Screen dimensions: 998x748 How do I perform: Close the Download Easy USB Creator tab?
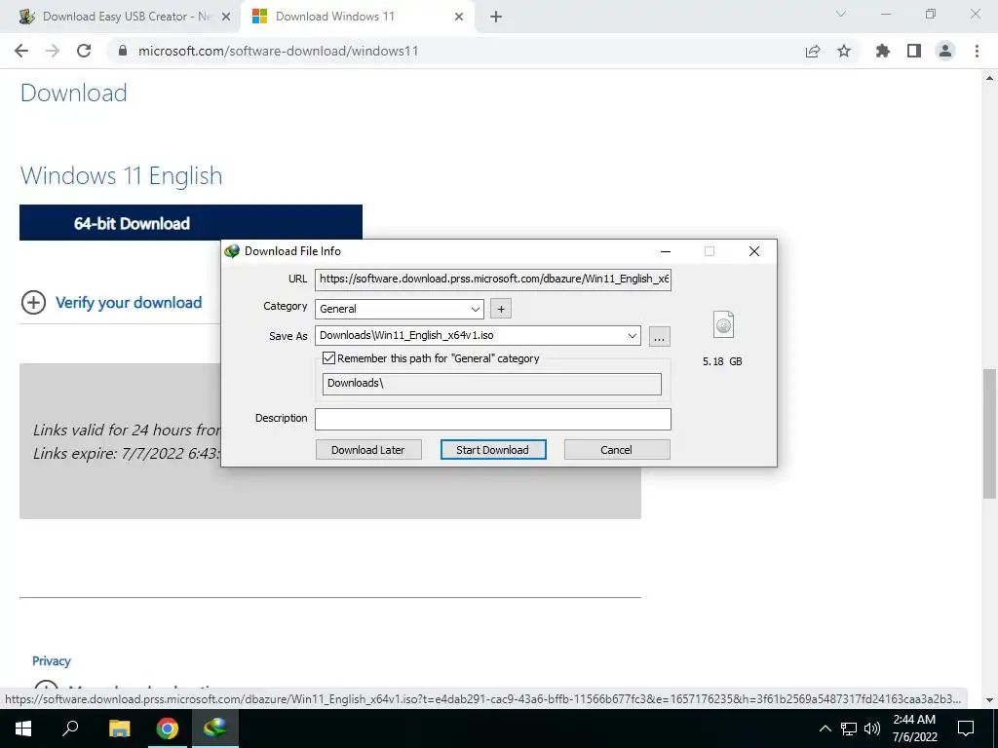226,18
